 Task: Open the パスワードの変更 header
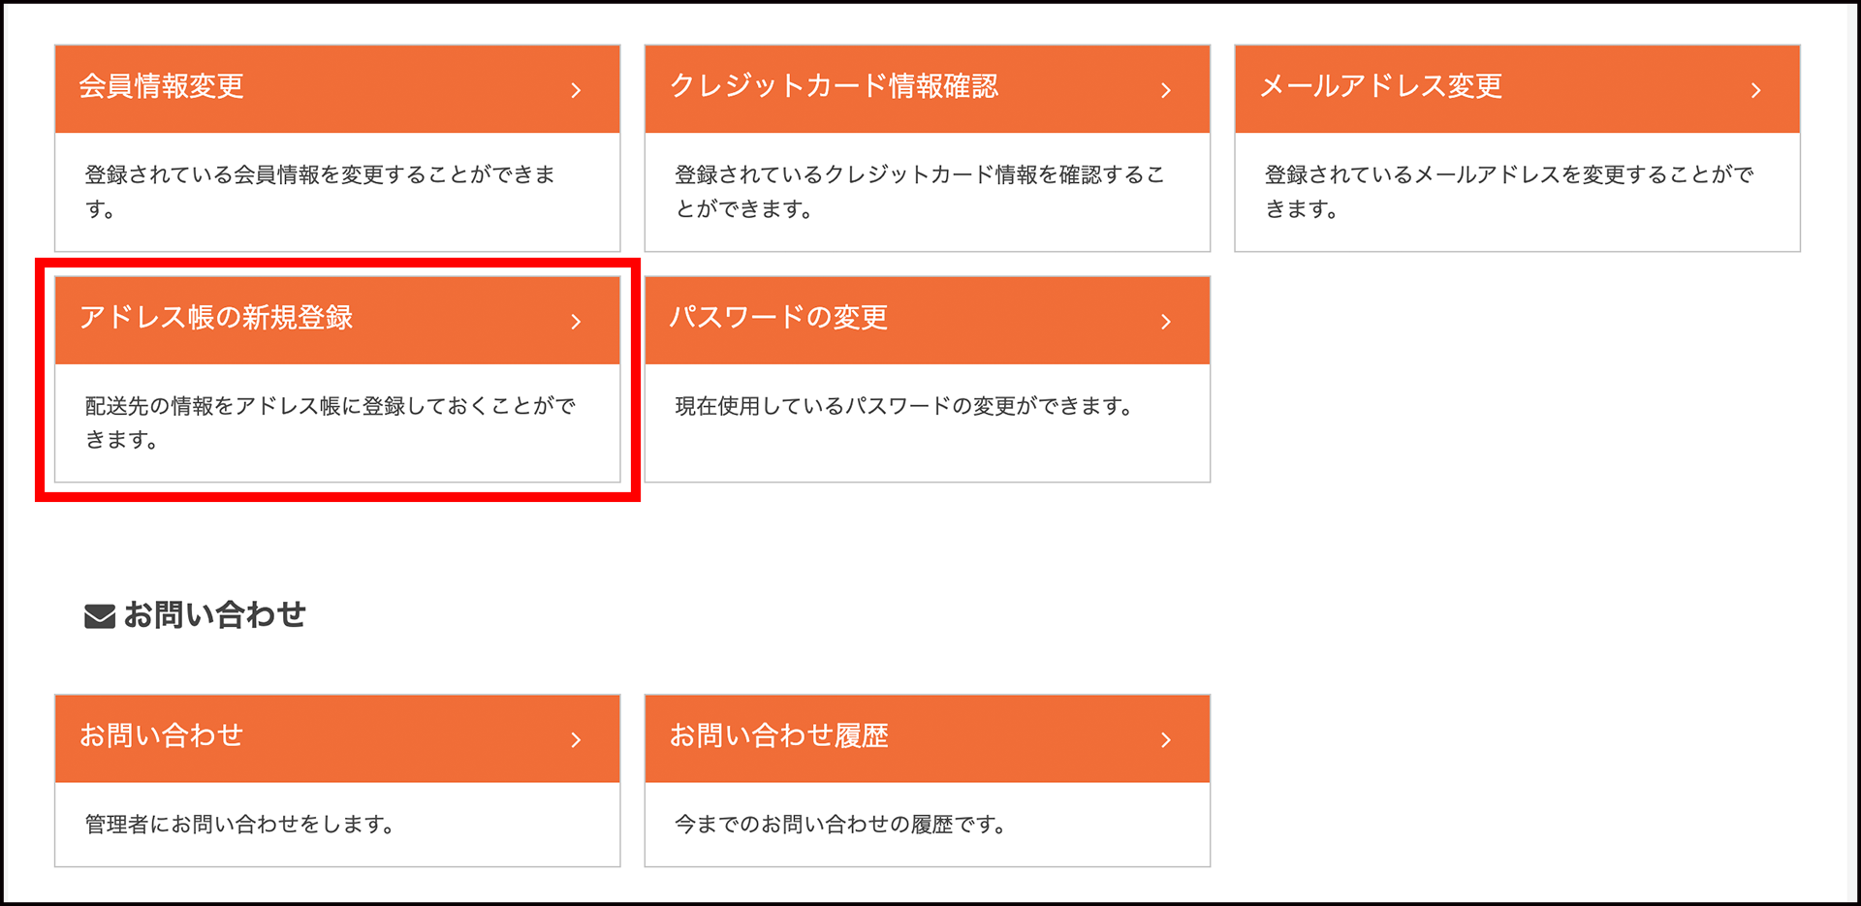tap(928, 321)
